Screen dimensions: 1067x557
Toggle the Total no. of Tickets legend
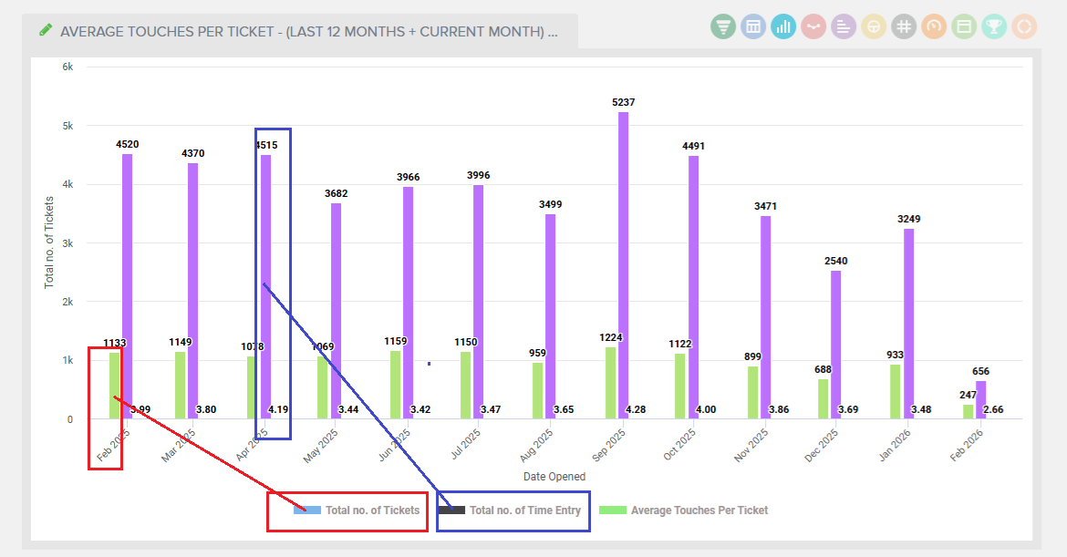372,511
